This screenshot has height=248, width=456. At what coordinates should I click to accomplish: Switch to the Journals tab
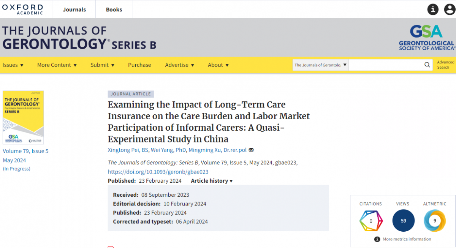pyautogui.click(x=74, y=9)
